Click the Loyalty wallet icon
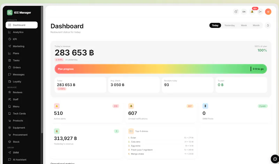 pos(10,81)
